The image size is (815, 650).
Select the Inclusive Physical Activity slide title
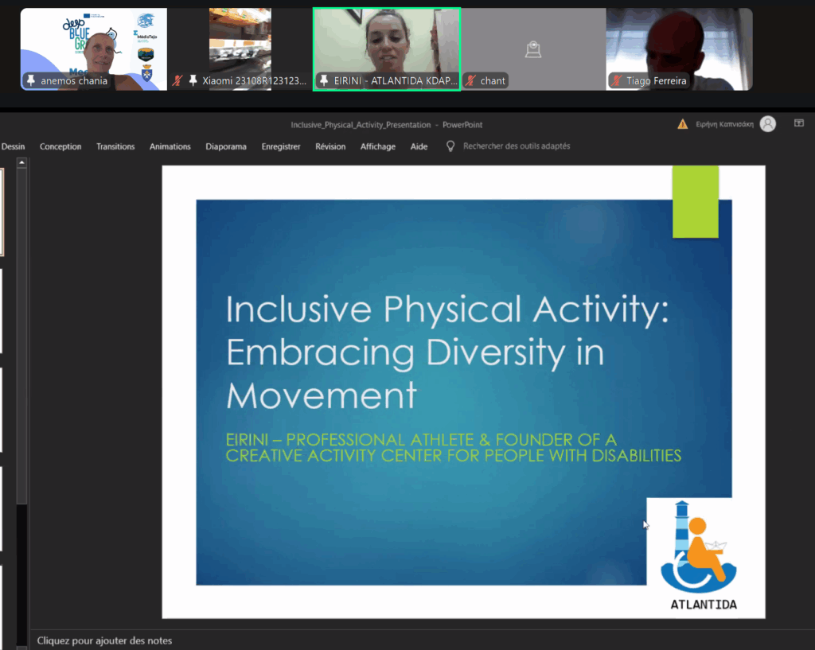point(446,351)
